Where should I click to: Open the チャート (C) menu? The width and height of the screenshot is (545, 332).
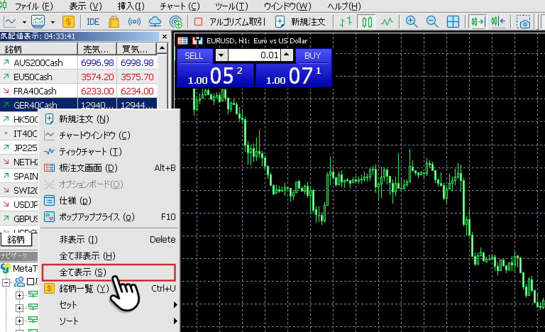[180, 6]
